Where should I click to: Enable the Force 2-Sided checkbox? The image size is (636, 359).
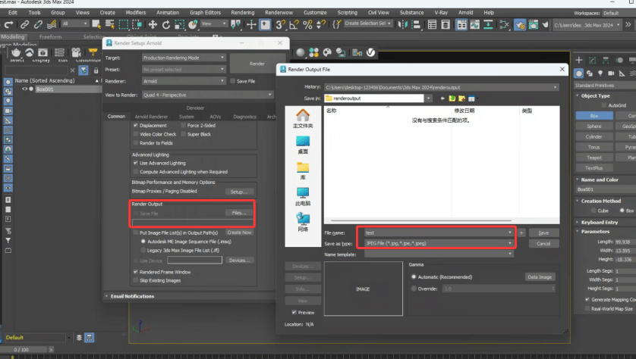184,126
